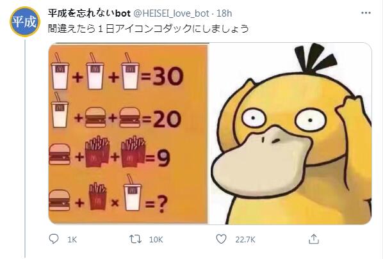Click the 22.7K likes count
The image size is (383, 259).
tap(245, 239)
